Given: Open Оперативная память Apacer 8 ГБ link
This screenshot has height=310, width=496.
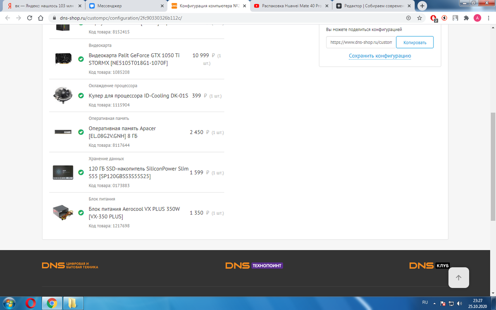Looking at the screenshot, I should [x=122, y=132].
